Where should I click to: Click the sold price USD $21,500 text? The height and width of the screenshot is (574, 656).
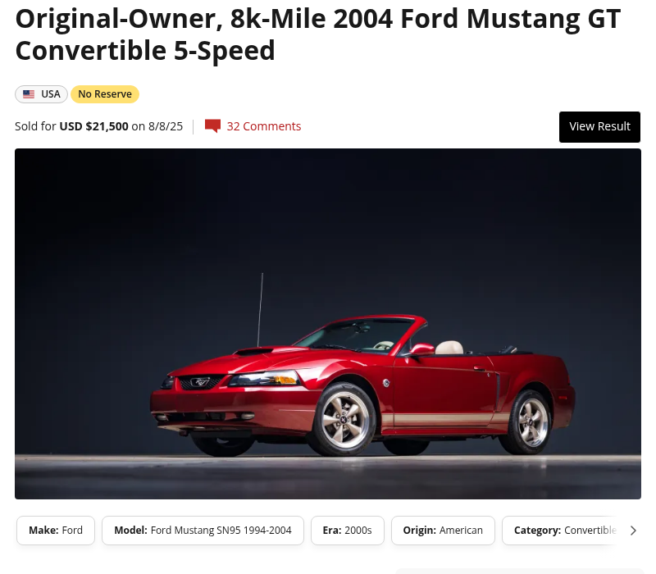pos(93,126)
